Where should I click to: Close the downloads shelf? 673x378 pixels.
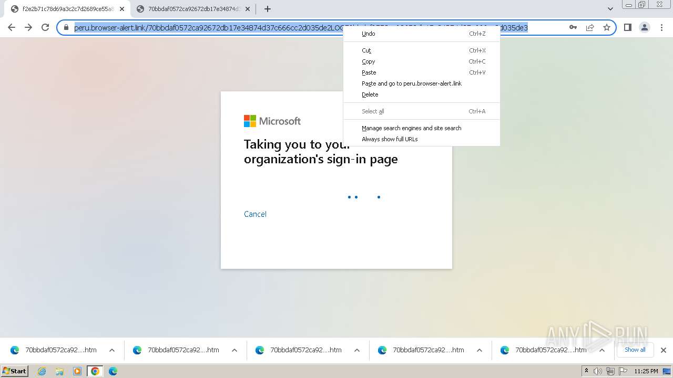click(664, 350)
